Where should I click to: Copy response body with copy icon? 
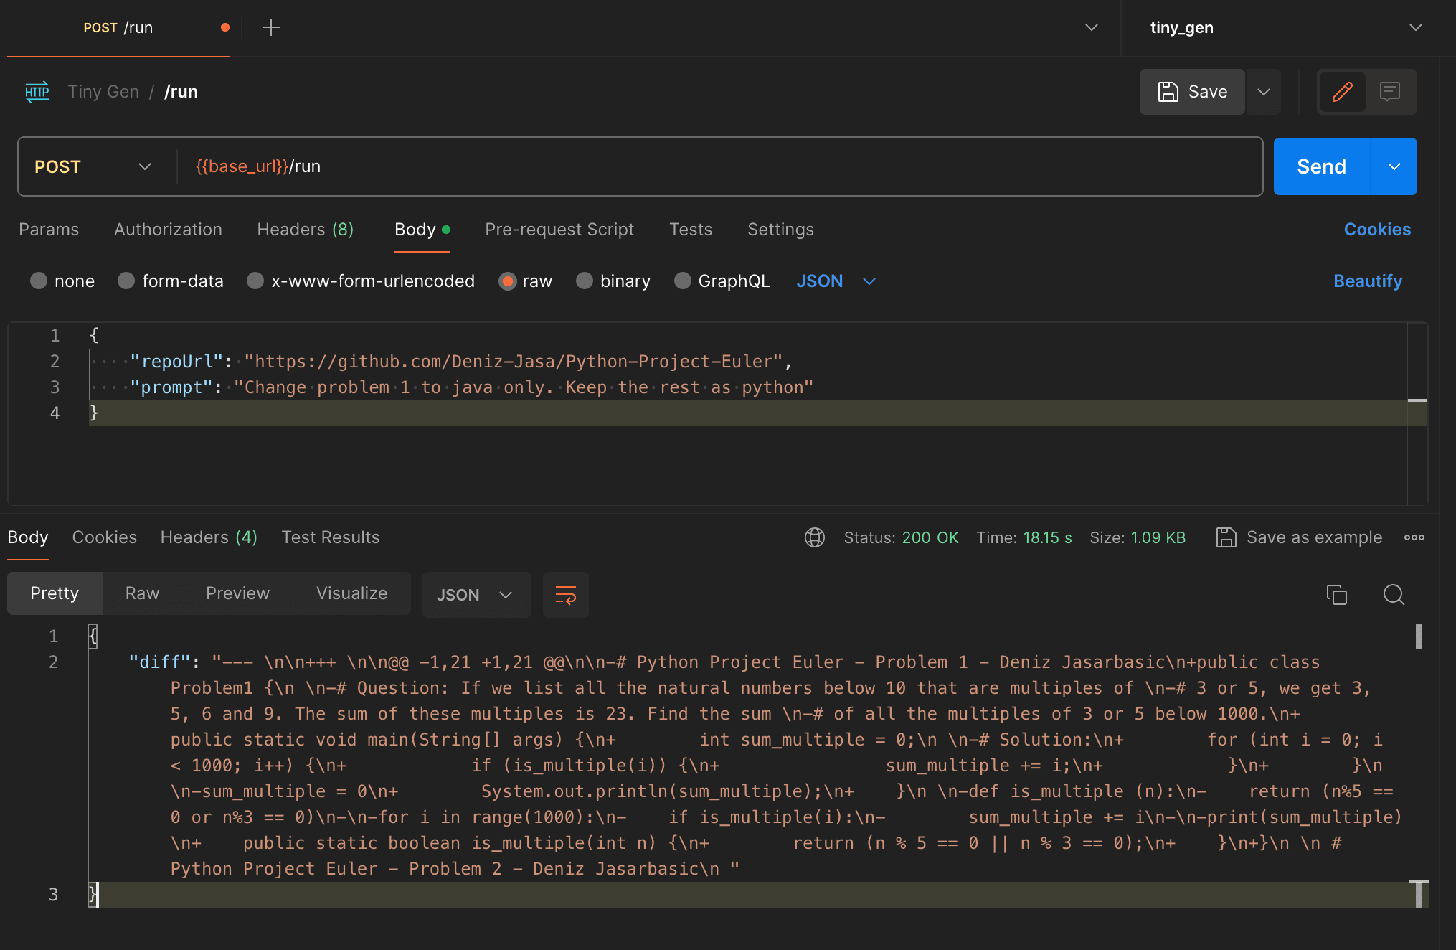coord(1337,595)
